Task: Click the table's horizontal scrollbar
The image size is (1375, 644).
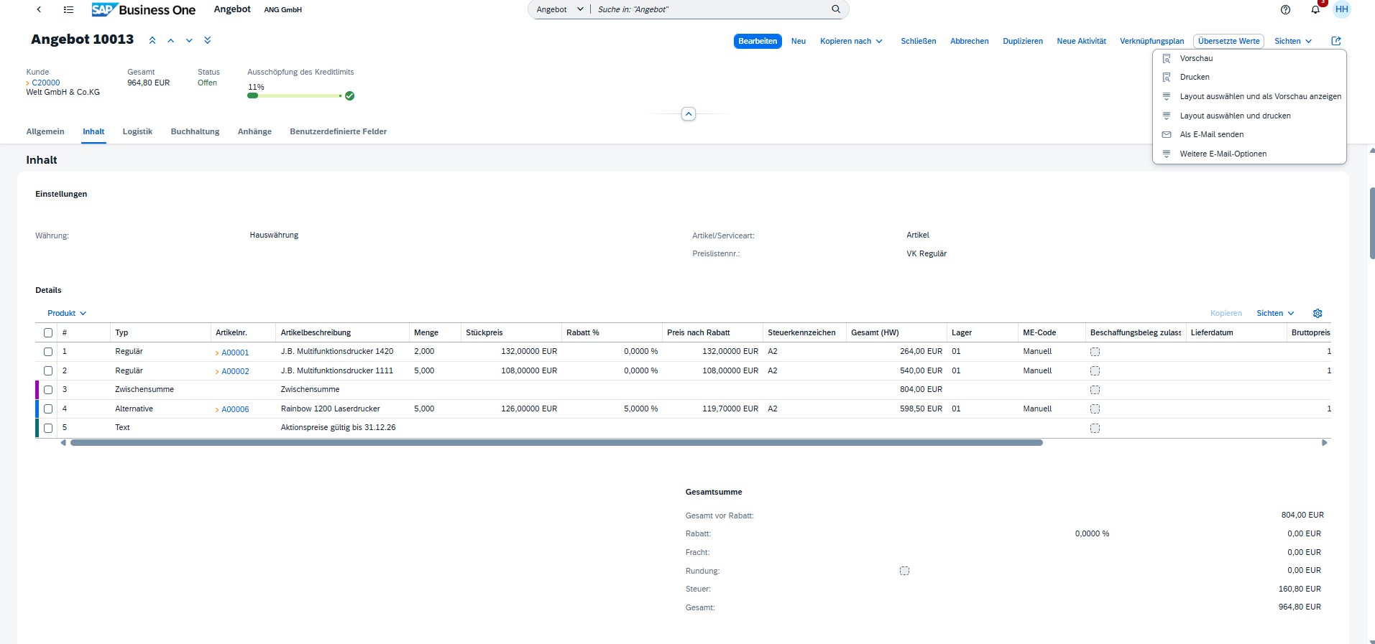Action: [x=556, y=443]
